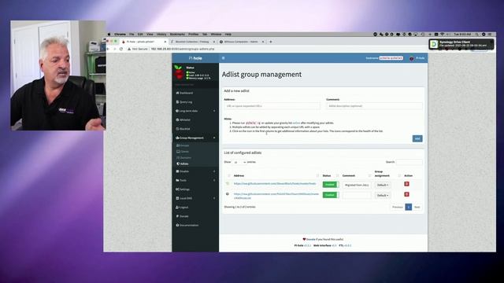The width and height of the screenshot is (504, 283).
Task: Go to page 1 in pagination
Action: (x=408, y=208)
